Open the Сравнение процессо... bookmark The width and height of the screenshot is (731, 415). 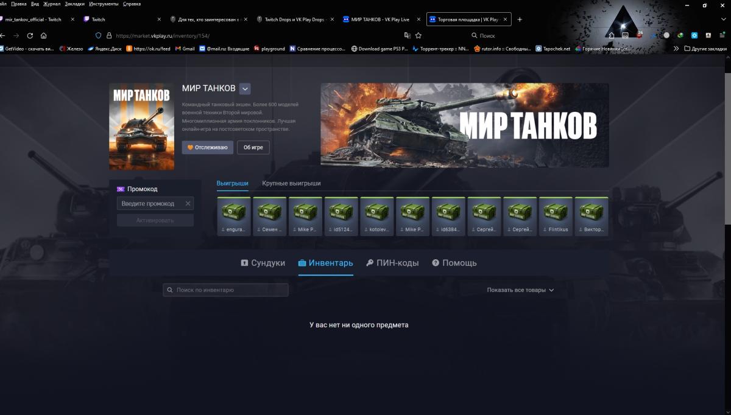pyautogui.click(x=317, y=49)
